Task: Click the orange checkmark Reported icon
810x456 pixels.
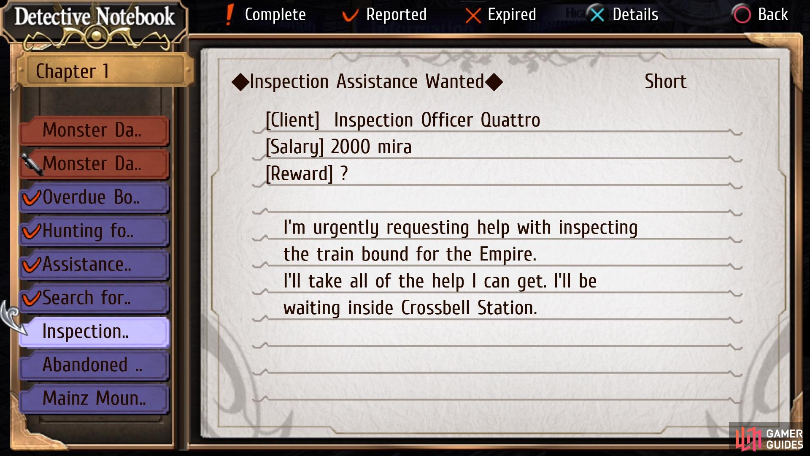Action: (x=350, y=16)
